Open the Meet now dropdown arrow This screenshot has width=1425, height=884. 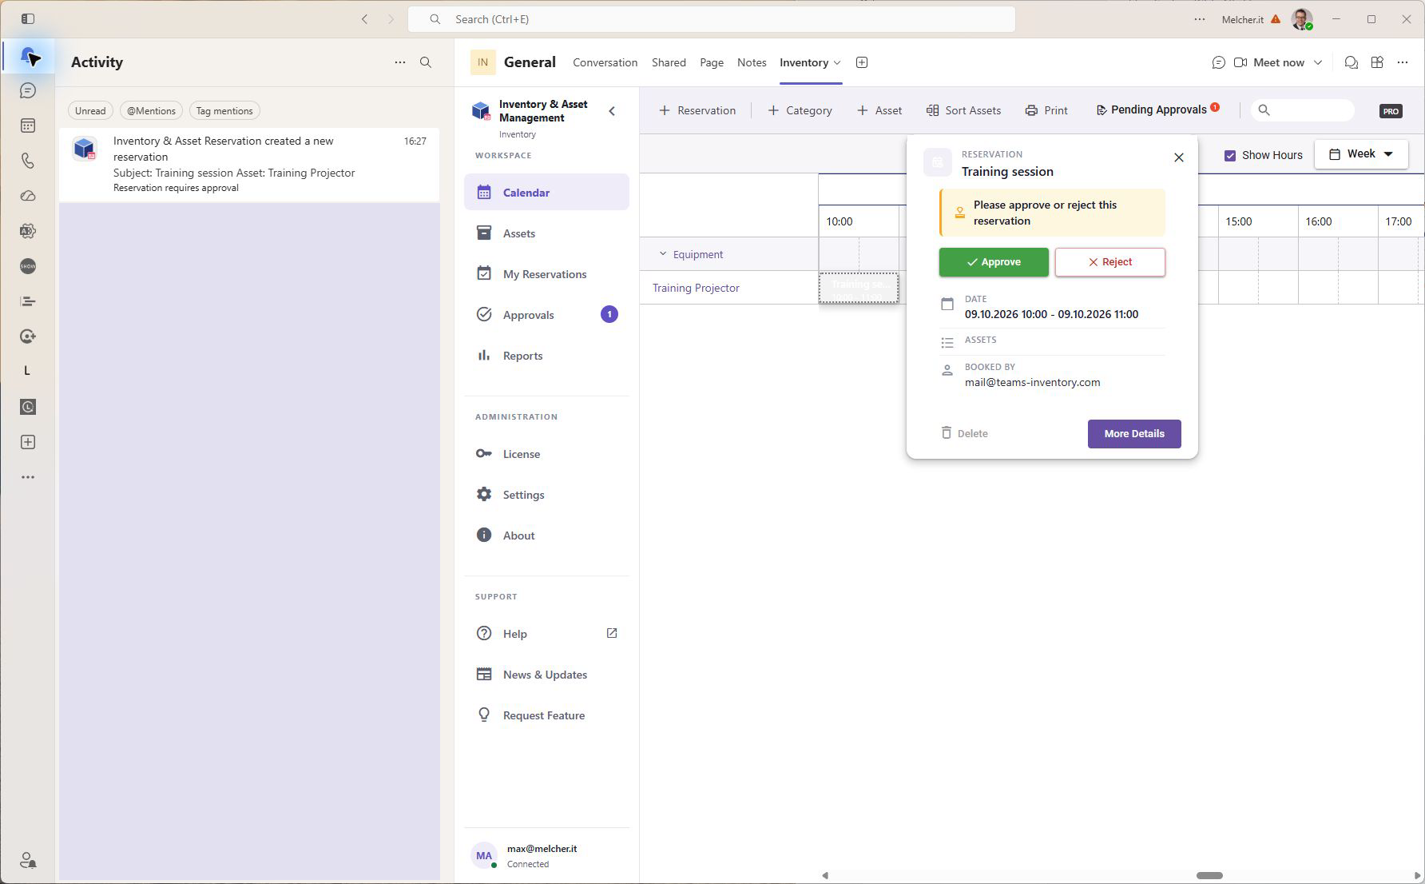1318,62
